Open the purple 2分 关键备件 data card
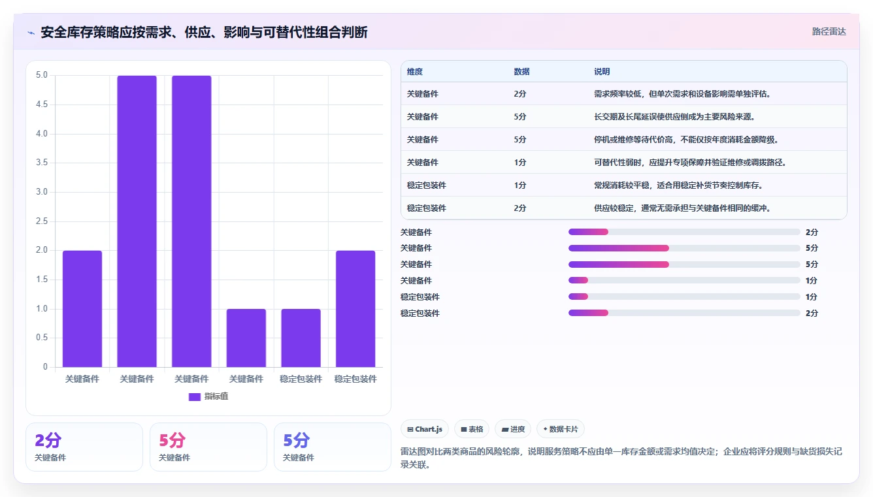Image resolution: width=873 pixels, height=497 pixels. 84,447
